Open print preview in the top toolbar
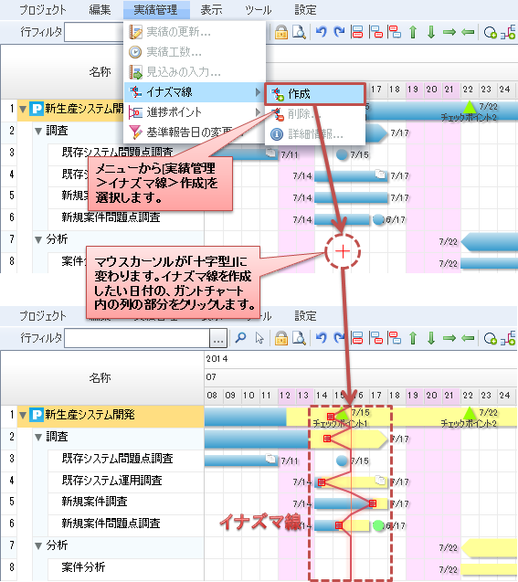 tap(299, 33)
